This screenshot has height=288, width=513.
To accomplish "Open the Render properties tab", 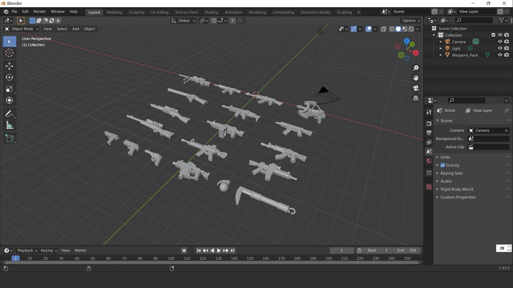I will (x=429, y=123).
